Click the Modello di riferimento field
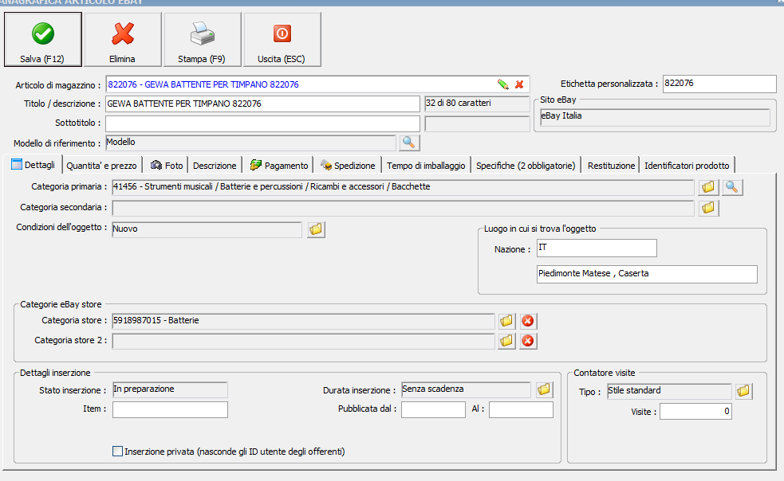The image size is (784, 481). pyautogui.click(x=250, y=143)
